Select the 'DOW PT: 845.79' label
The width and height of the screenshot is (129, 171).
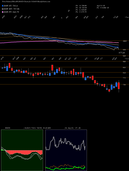pyautogui.click(x=11, y=12)
